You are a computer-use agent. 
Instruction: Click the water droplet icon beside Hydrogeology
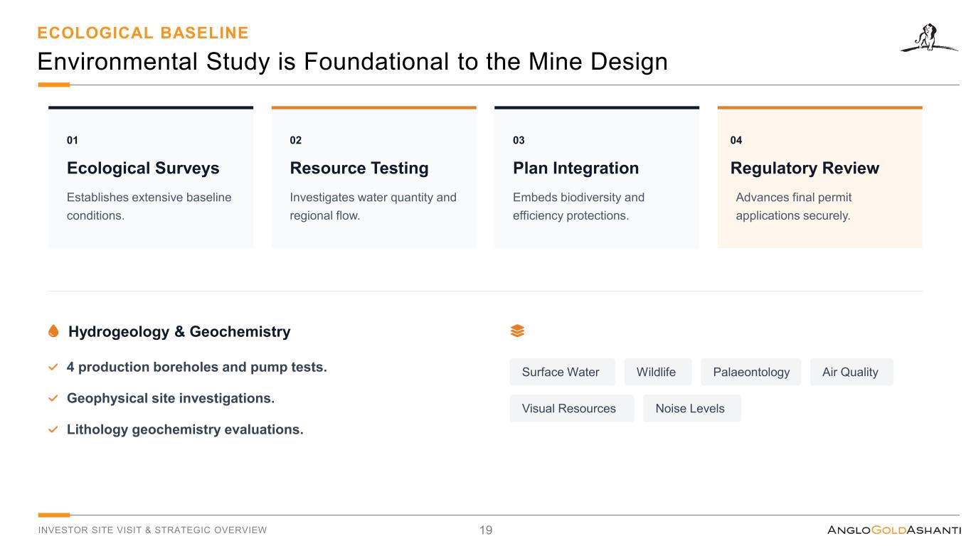point(53,332)
